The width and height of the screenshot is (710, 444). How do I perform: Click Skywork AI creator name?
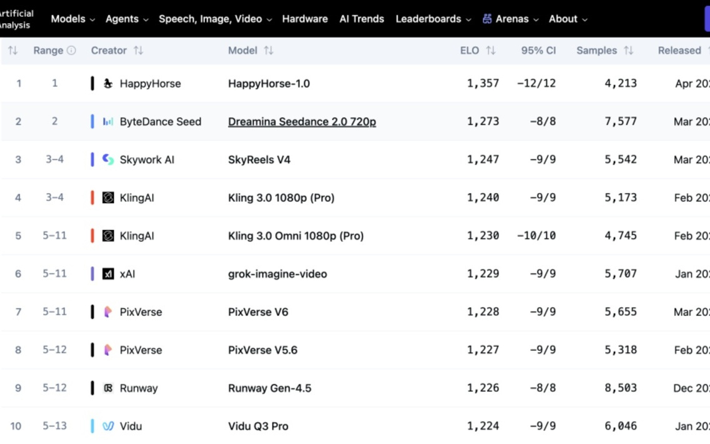[x=147, y=159]
